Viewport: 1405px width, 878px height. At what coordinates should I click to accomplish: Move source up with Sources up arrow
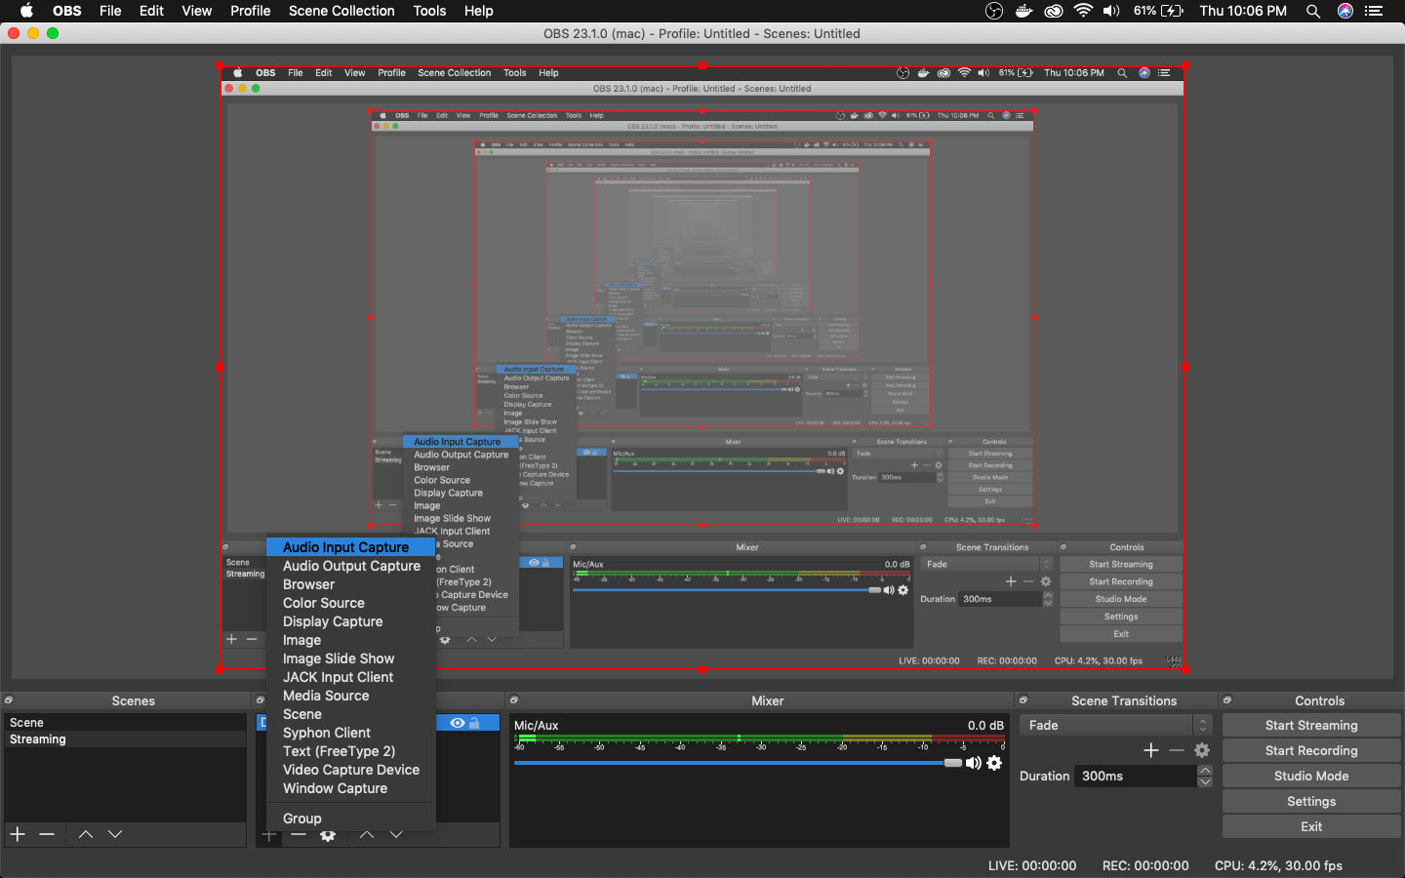pos(367,835)
